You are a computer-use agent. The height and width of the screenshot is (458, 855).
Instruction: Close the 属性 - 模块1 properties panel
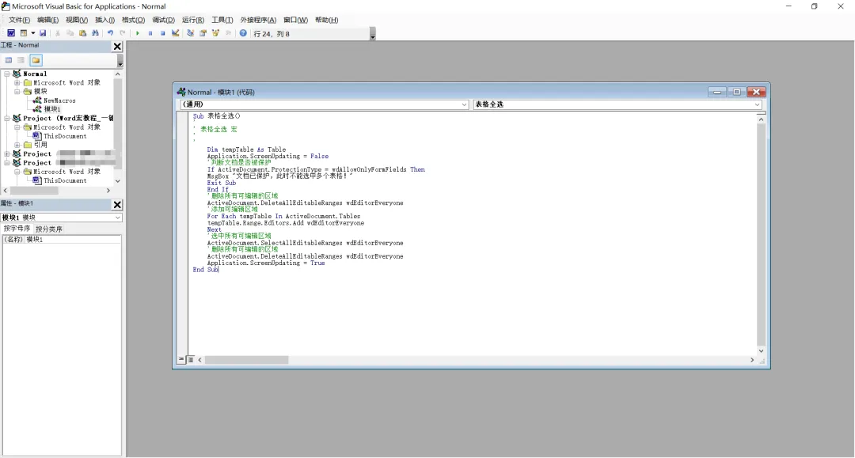(x=117, y=205)
